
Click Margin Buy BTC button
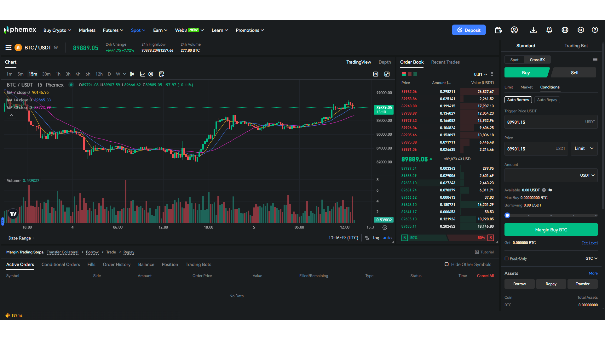pyautogui.click(x=551, y=230)
